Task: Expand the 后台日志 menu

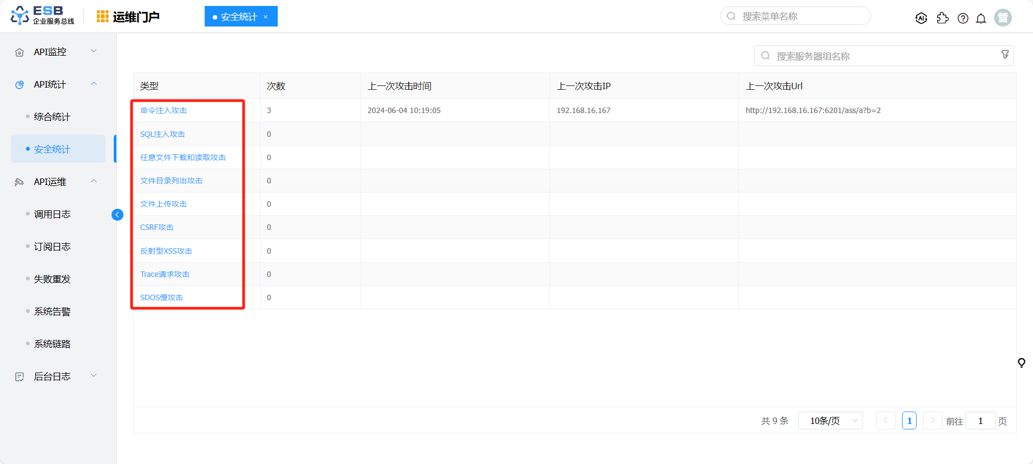Action: (x=94, y=376)
